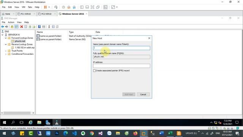Click the VMware Console View icon
Image resolution: width=243 pixels, height=137 pixels.
[106, 7]
